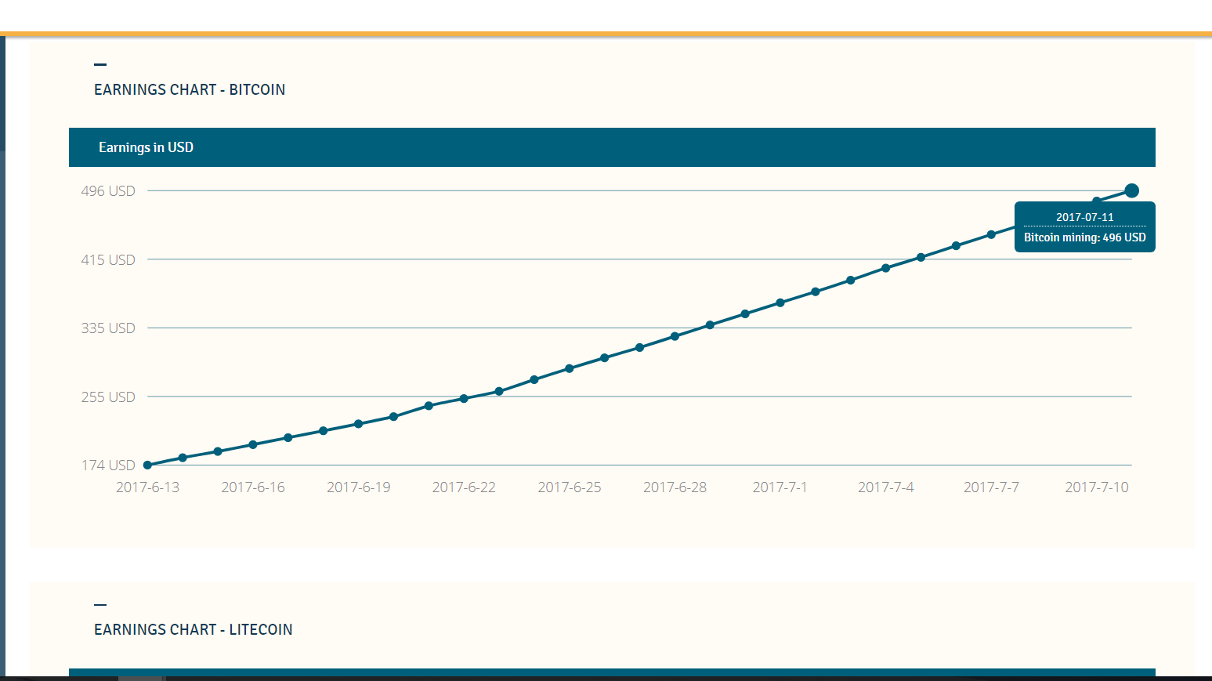Click the '2017-6-28' date label
This screenshot has height=681, width=1212.
point(675,487)
